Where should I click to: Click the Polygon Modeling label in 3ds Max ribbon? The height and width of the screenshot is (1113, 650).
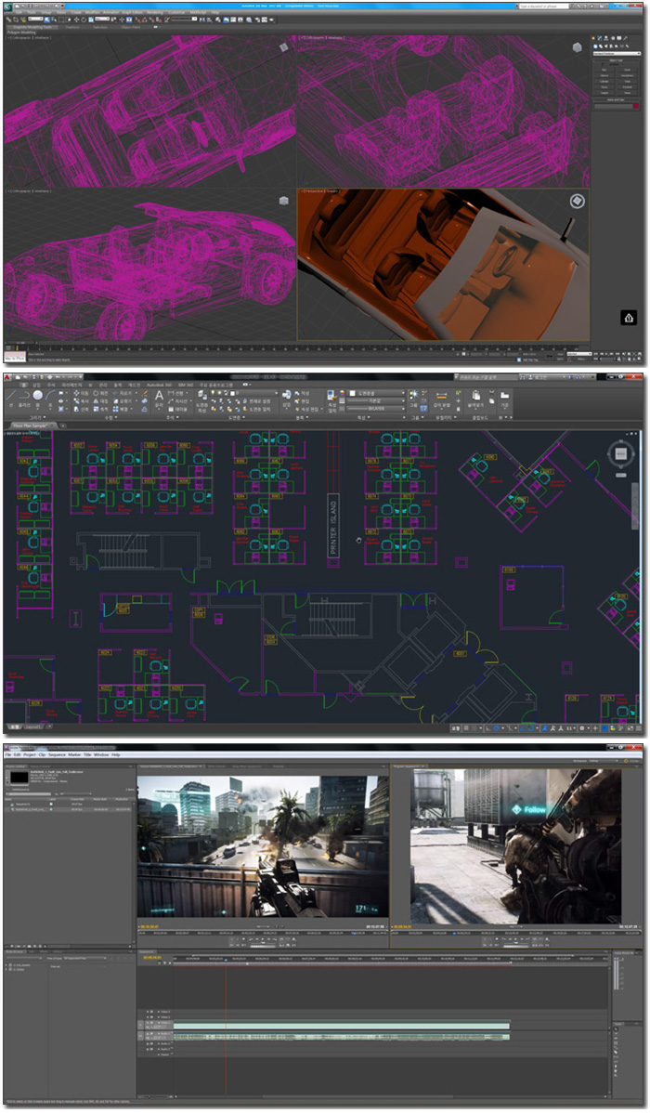click(x=21, y=33)
